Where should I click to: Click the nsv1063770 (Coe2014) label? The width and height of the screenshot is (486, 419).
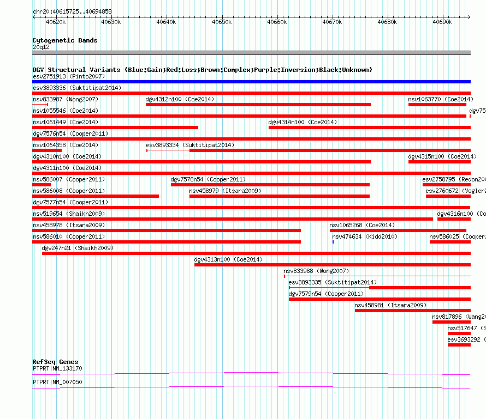441,99
